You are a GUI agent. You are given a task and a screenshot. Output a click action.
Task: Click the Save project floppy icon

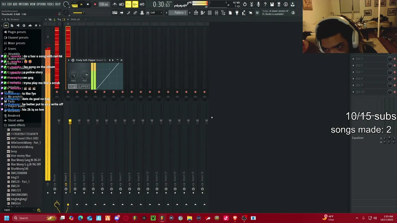[x=272, y=4]
